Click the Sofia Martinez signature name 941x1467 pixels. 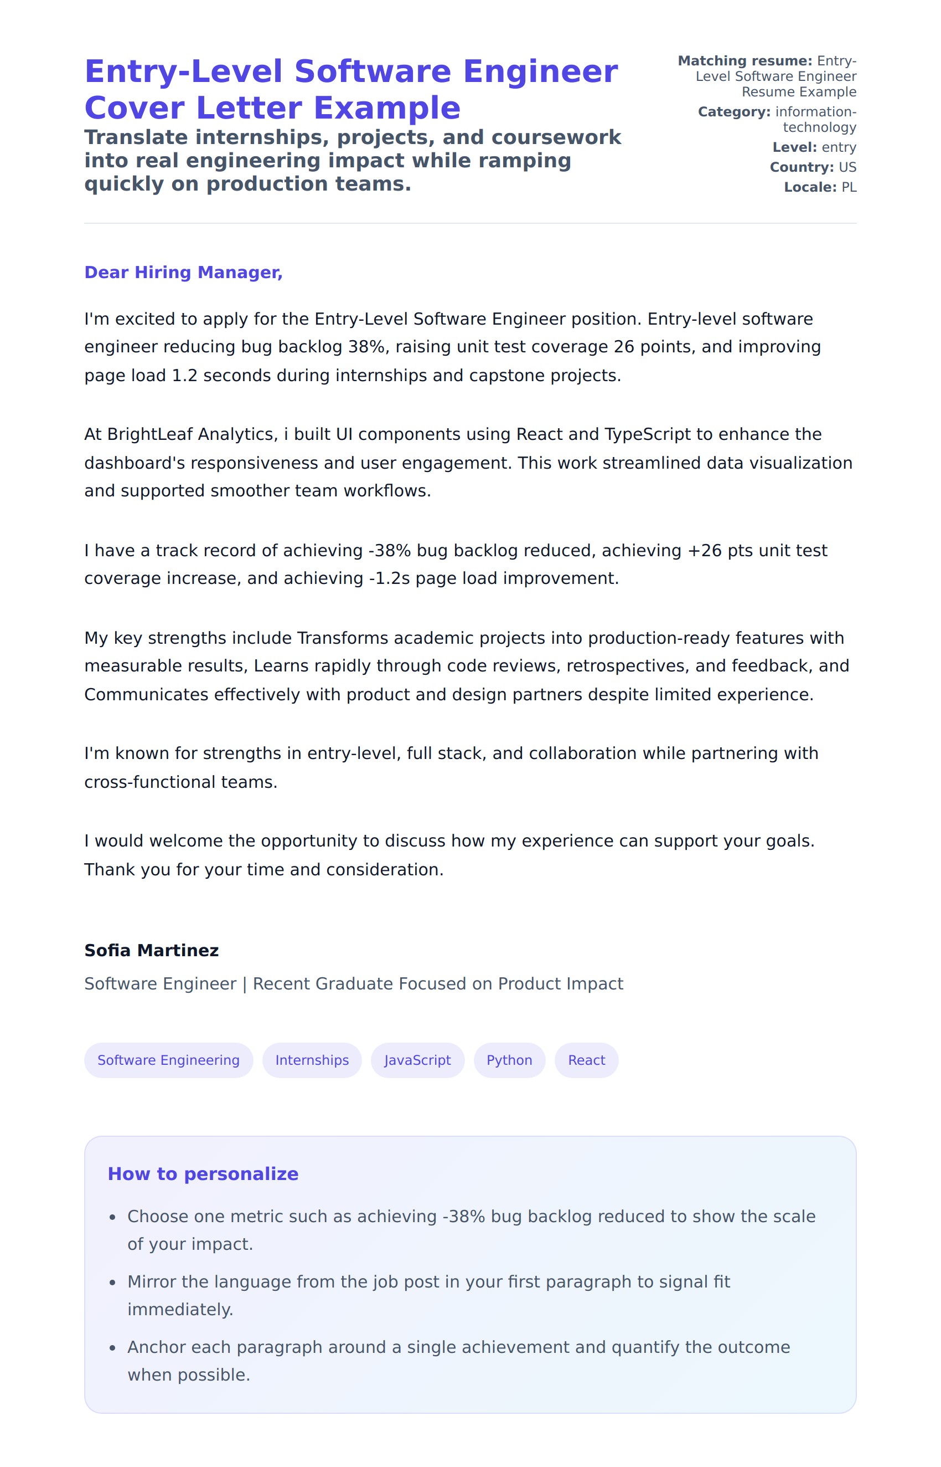(x=152, y=950)
